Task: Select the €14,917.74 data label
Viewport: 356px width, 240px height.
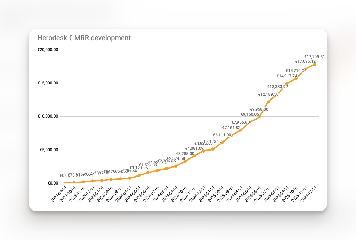Action: click(x=287, y=76)
